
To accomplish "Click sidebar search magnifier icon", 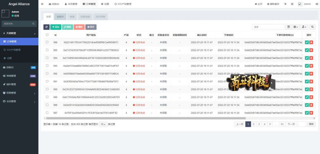I will (x=33, y=24).
